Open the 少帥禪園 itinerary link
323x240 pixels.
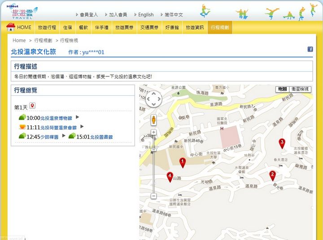[49, 137]
